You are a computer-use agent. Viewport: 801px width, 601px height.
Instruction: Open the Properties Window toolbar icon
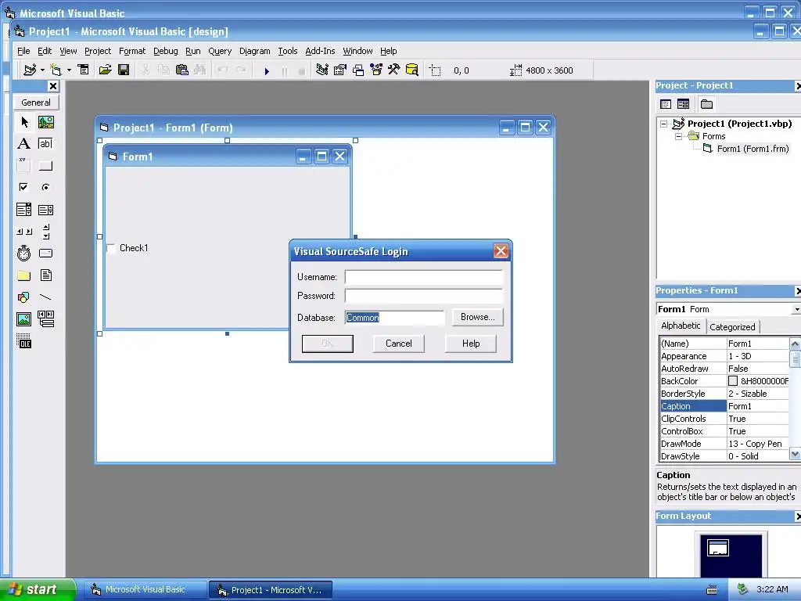pyautogui.click(x=340, y=70)
